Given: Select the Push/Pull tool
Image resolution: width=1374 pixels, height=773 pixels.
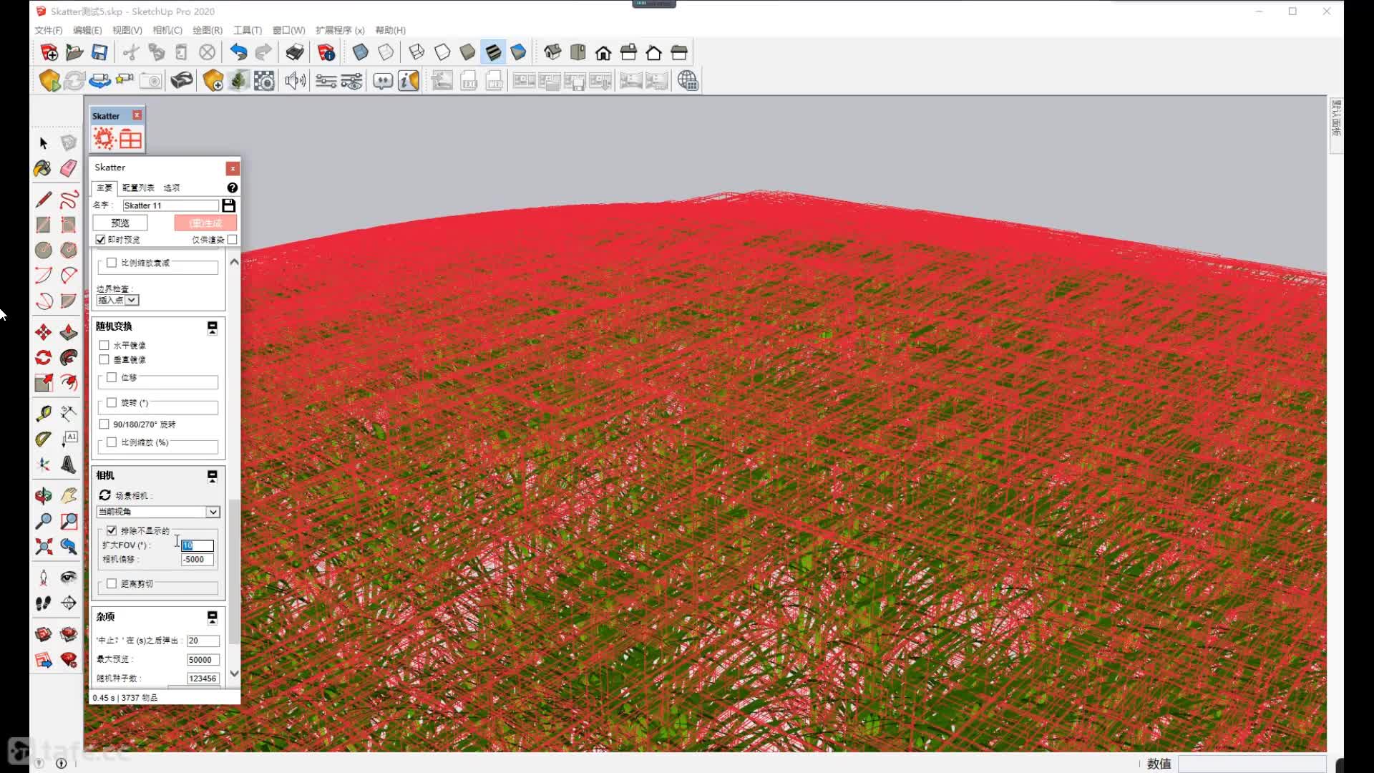Looking at the screenshot, I should (x=69, y=332).
